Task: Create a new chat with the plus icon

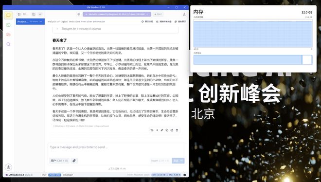Action: 40,14
